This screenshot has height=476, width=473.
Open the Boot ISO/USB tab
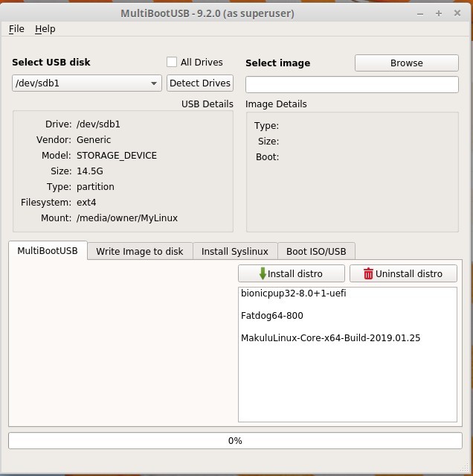click(316, 251)
